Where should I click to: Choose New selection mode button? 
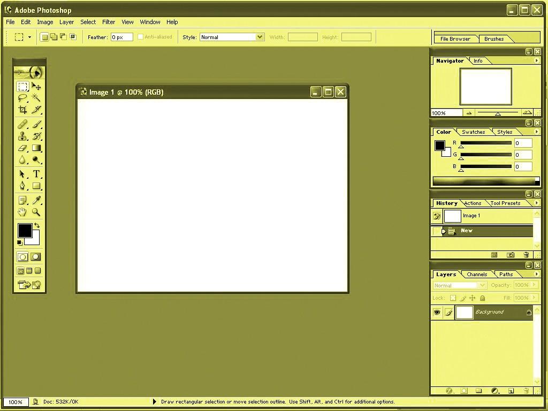pos(44,37)
